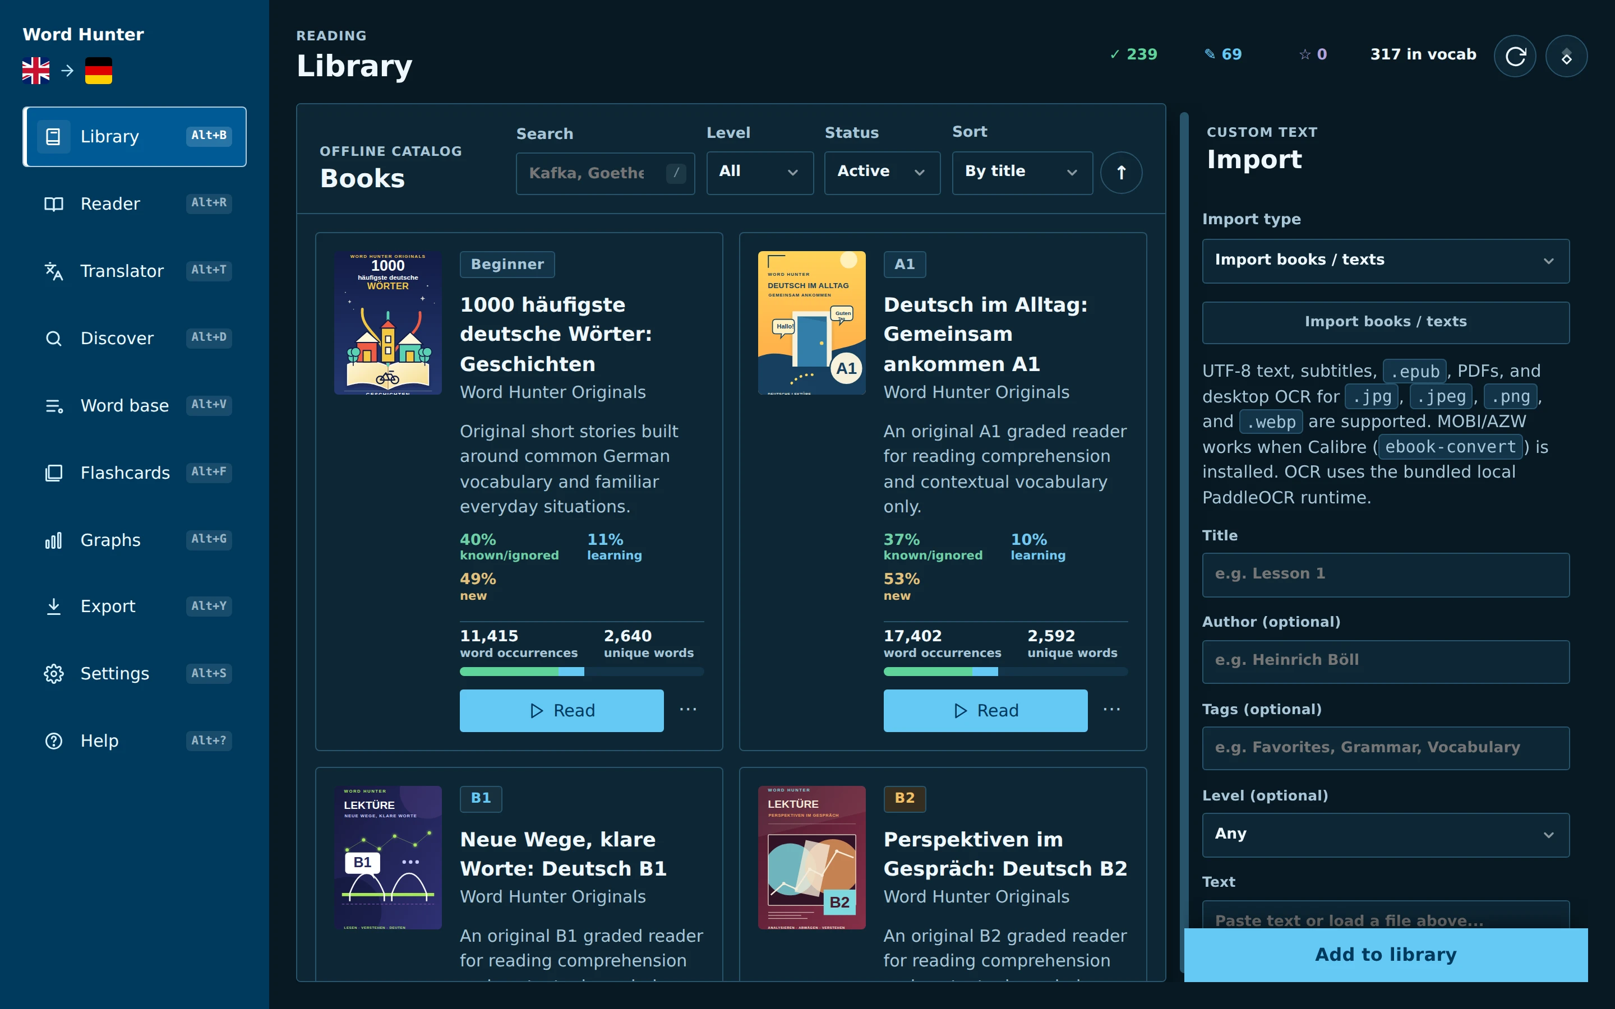Screen dimensions: 1615x1009
Task: Click the Text paste area
Action: 1386,915
